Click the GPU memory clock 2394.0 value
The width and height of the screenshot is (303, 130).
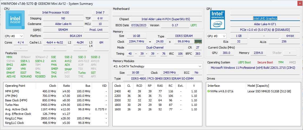tap(258, 53)
